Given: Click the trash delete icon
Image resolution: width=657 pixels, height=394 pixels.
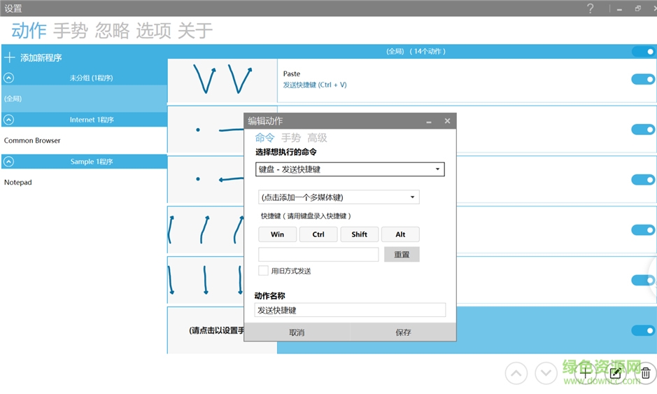Looking at the screenshot, I should tap(646, 373).
